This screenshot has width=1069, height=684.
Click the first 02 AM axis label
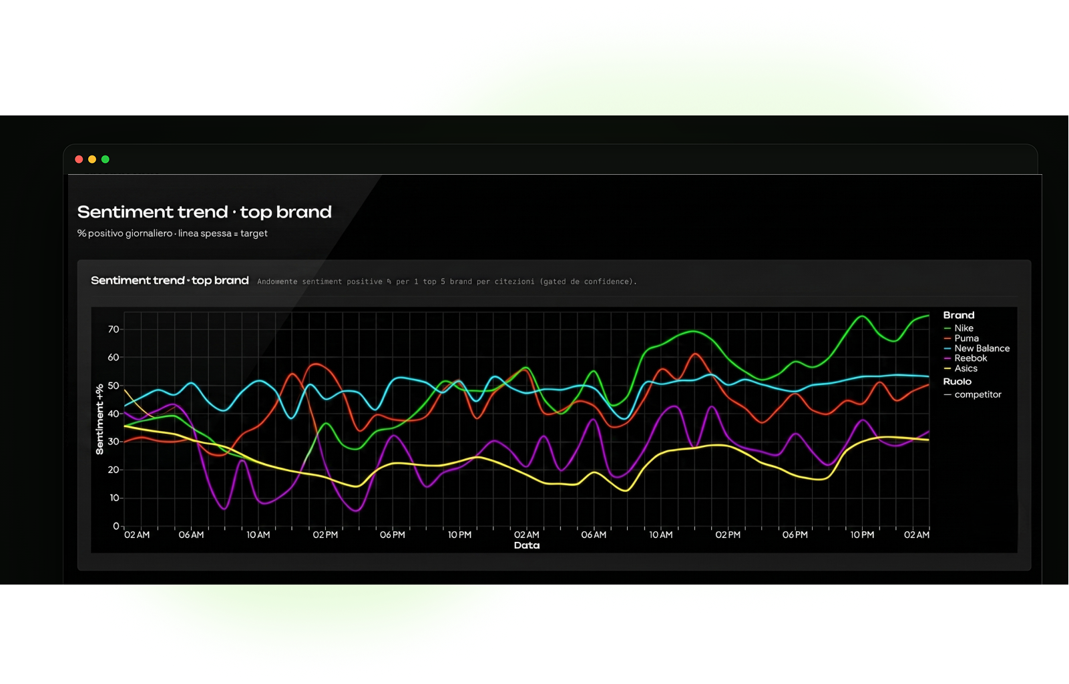136,535
